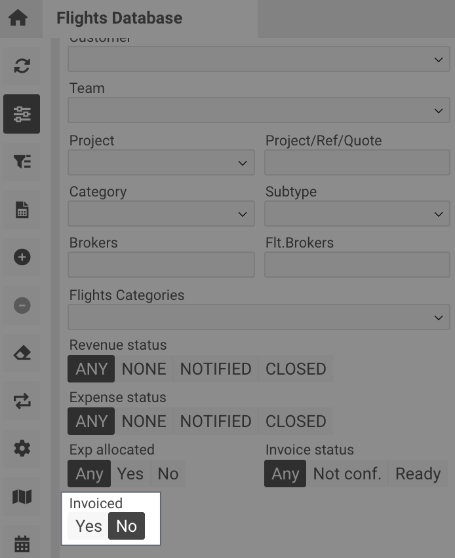The height and width of the screenshot is (558, 455).
Task: Choose No for Exp allocated
Action: pos(168,474)
